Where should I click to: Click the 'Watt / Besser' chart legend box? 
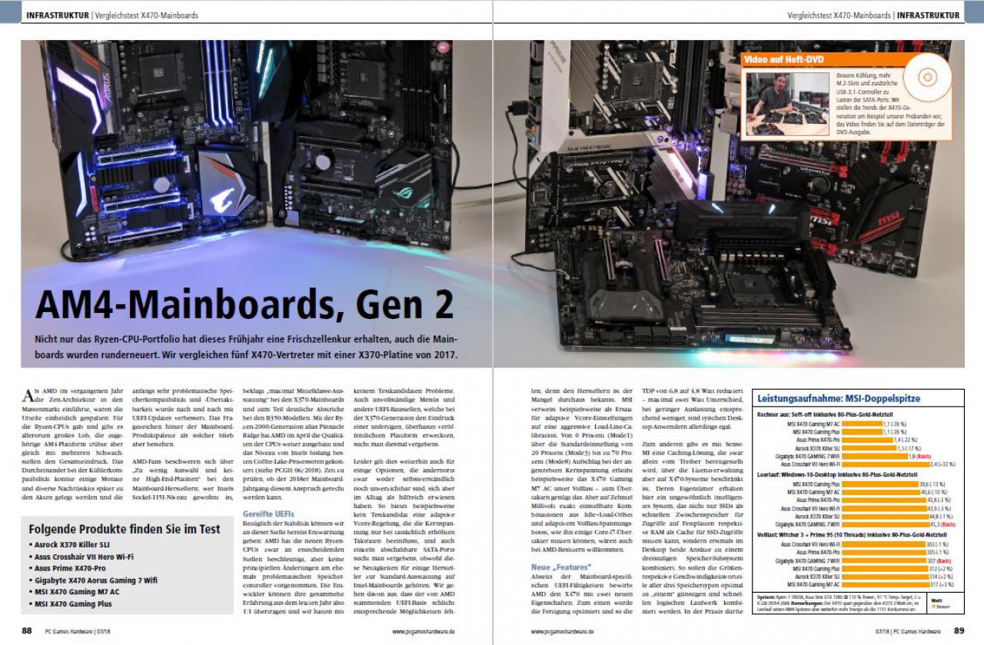[x=946, y=603]
